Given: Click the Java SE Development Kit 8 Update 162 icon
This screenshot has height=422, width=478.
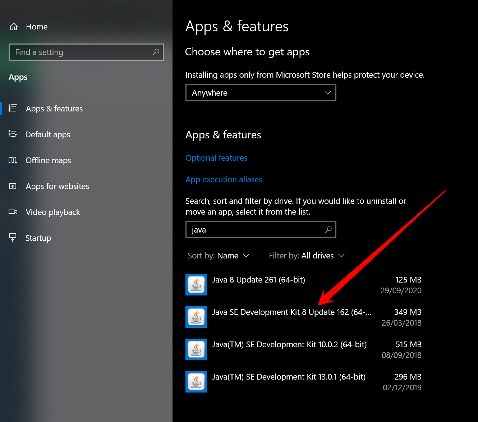Looking at the screenshot, I should coord(196,317).
